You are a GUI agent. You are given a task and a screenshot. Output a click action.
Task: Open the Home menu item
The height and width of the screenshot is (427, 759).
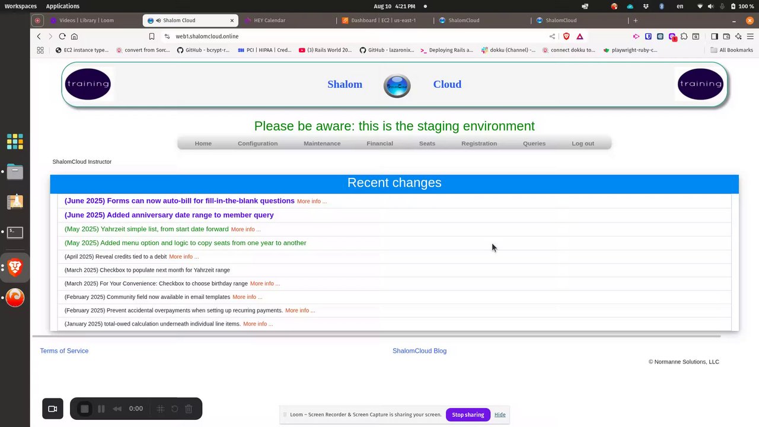click(x=203, y=144)
